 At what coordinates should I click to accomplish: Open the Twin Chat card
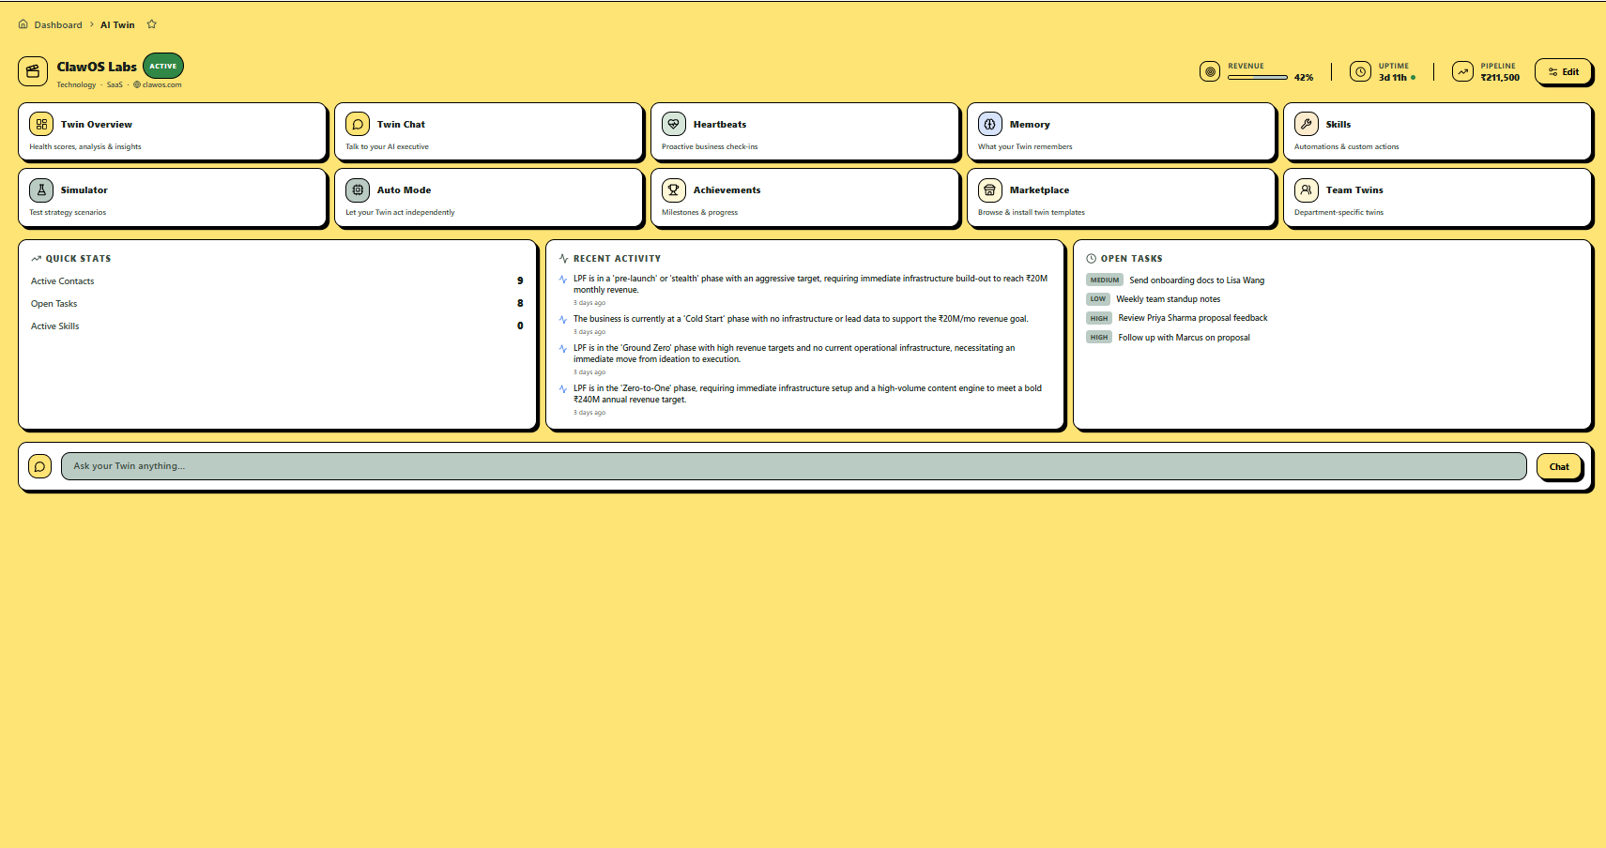(x=489, y=132)
